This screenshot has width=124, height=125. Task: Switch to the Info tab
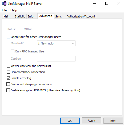32,16
